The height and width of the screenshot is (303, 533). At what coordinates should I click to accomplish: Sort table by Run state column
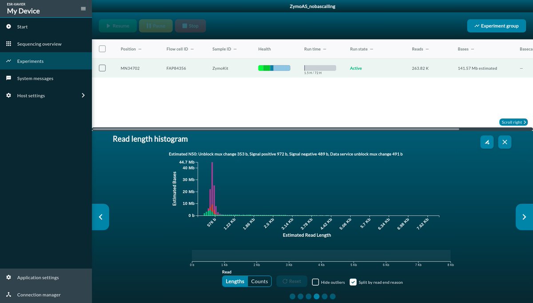tap(362, 49)
